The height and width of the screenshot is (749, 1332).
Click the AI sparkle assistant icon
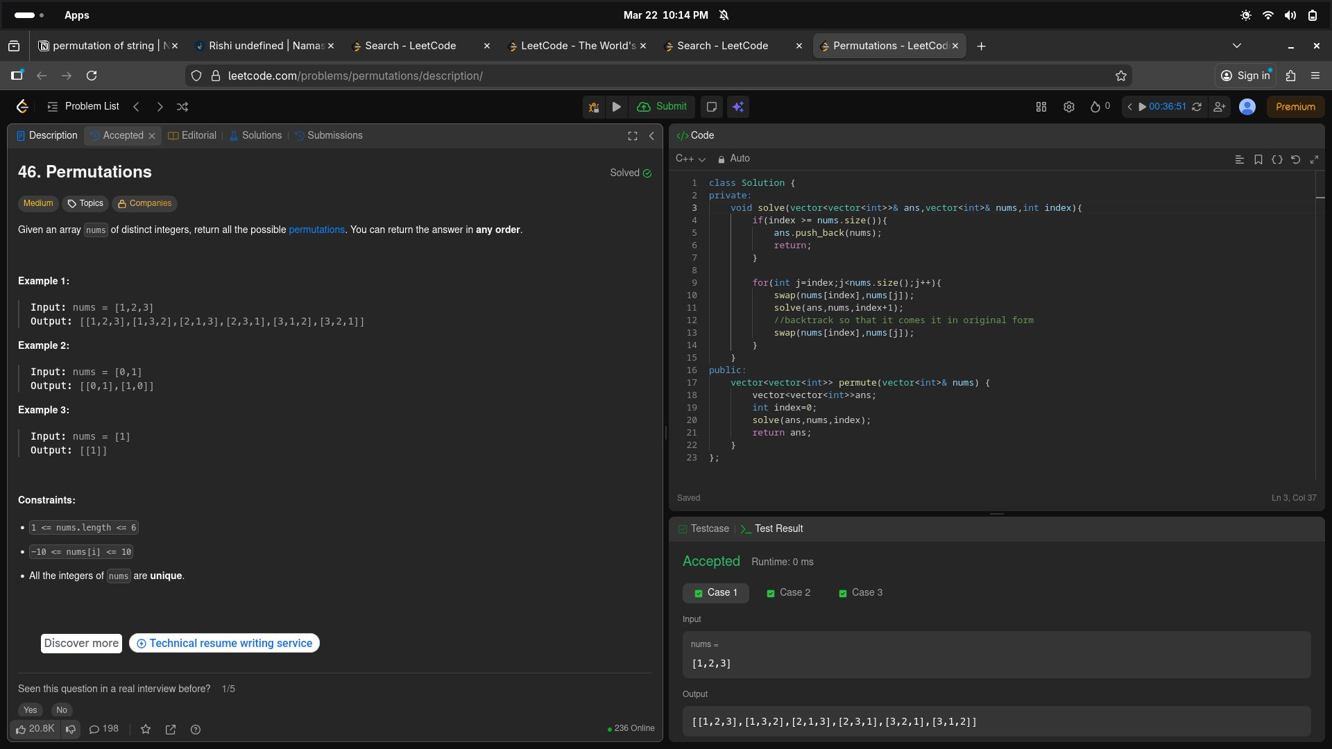pyautogui.click(x=738, y=107)
